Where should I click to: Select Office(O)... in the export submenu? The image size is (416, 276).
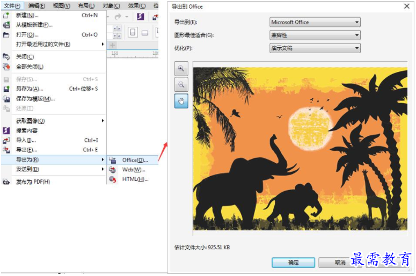(x=133, y=161)
